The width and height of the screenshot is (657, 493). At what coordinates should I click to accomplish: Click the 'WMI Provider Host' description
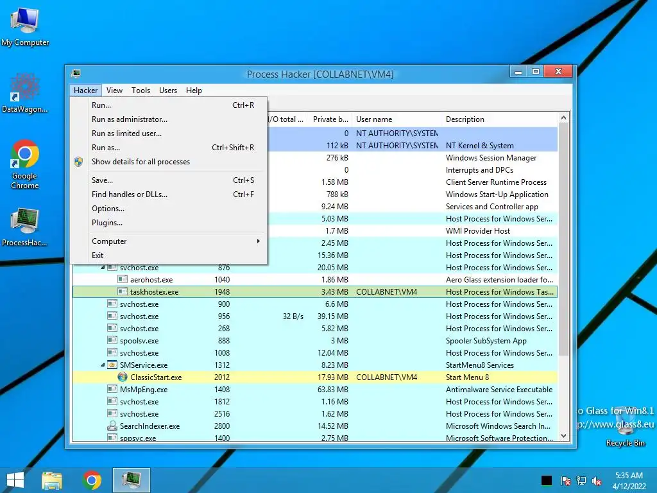(x=477, y=230)
